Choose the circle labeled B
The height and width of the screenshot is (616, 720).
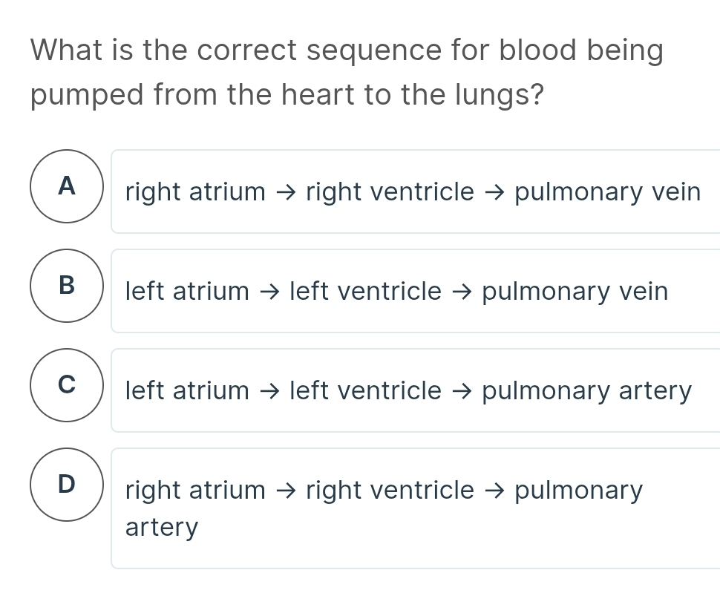[67, 286]
